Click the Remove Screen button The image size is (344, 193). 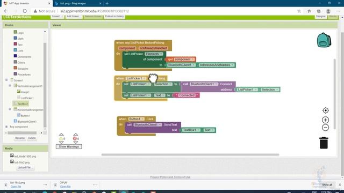click(93, 17)
